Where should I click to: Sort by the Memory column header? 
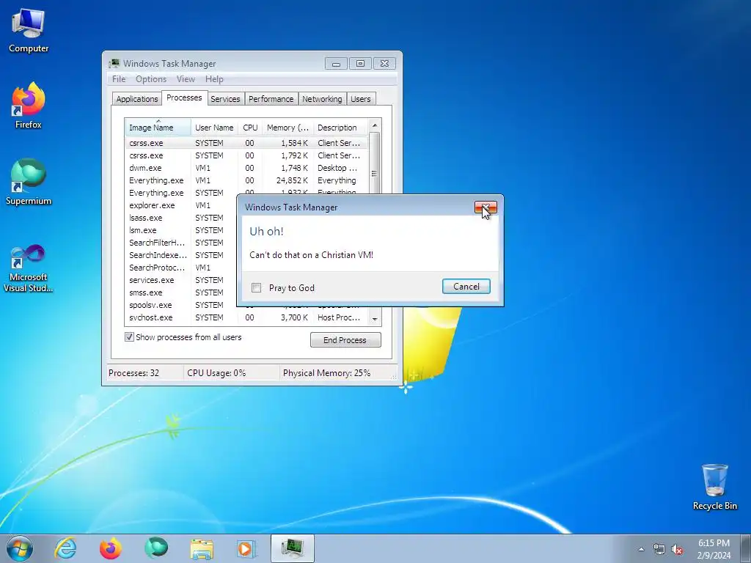click(287, 128)
